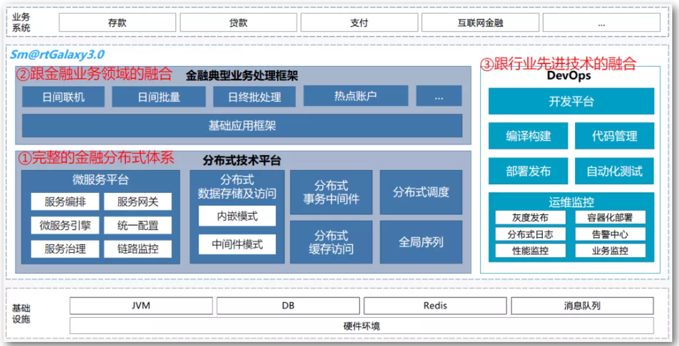Click the DevOps heading
The width and height of the screenshot is (679, 346).
click(x=568, y=76)
